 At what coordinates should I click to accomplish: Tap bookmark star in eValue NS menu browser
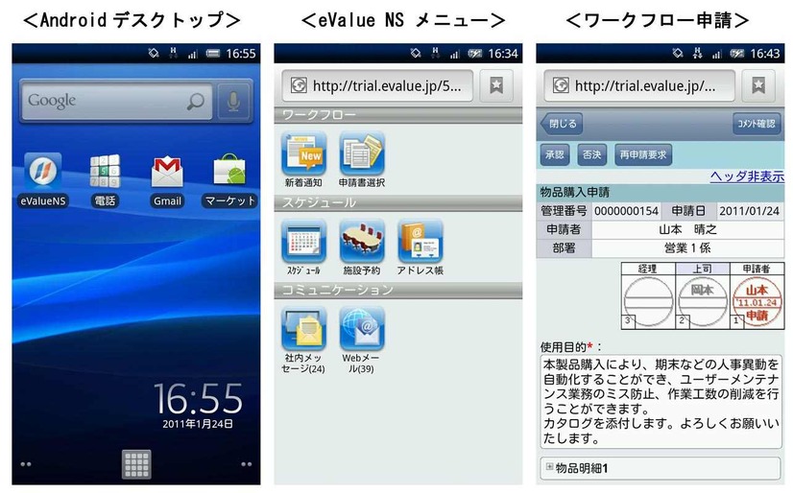click(x=496, y=86)
